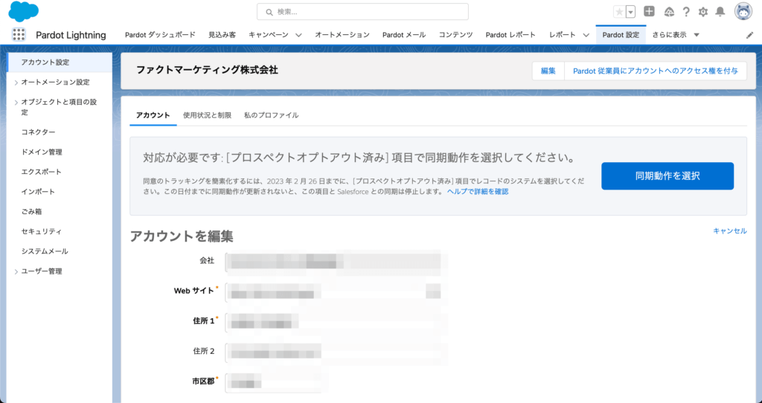Open the キャンペーン tab

pyautogui.click(x=268, y=35)
